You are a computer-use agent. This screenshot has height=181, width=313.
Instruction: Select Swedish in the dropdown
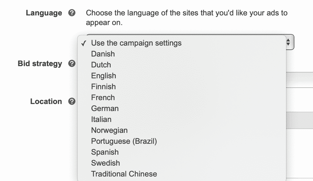click(182, 163)
